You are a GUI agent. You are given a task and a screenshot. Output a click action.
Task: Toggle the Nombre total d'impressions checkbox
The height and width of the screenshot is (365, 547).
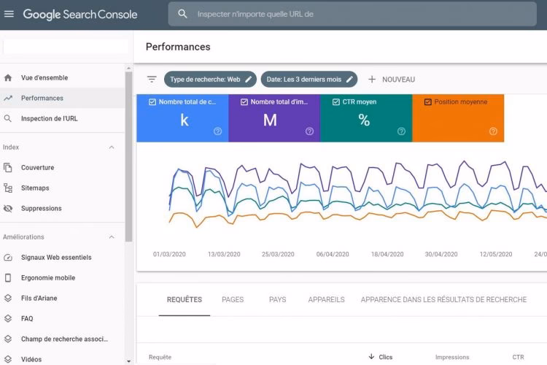tap(244, 102)
